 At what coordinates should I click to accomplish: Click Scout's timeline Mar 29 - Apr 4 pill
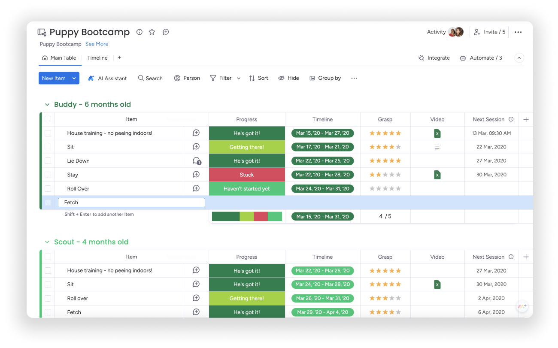(323, 312)
